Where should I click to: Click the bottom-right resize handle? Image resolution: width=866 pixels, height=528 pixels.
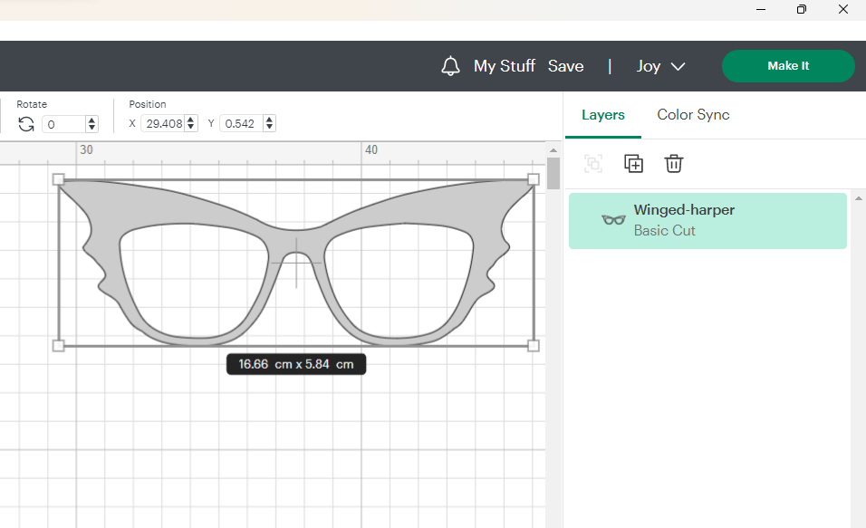point(533,345)
